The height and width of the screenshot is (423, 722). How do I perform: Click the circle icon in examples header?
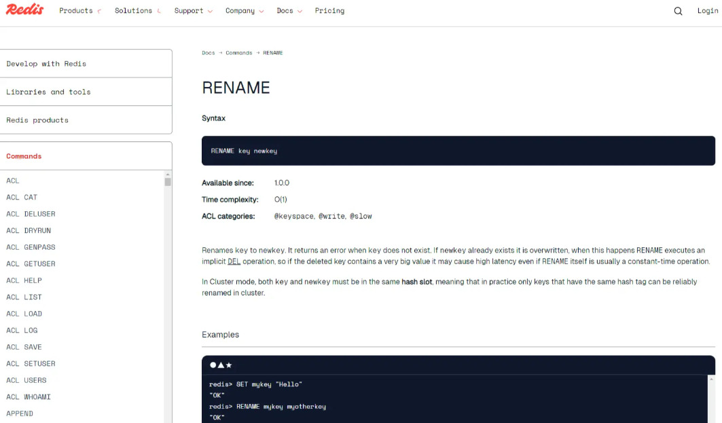click(x=213, y=365)
